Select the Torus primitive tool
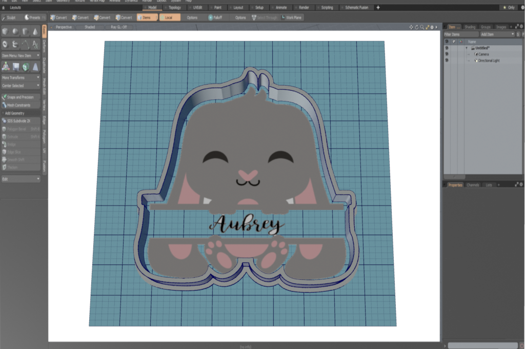Screen dimensions: 525x349 click(5, 44)
